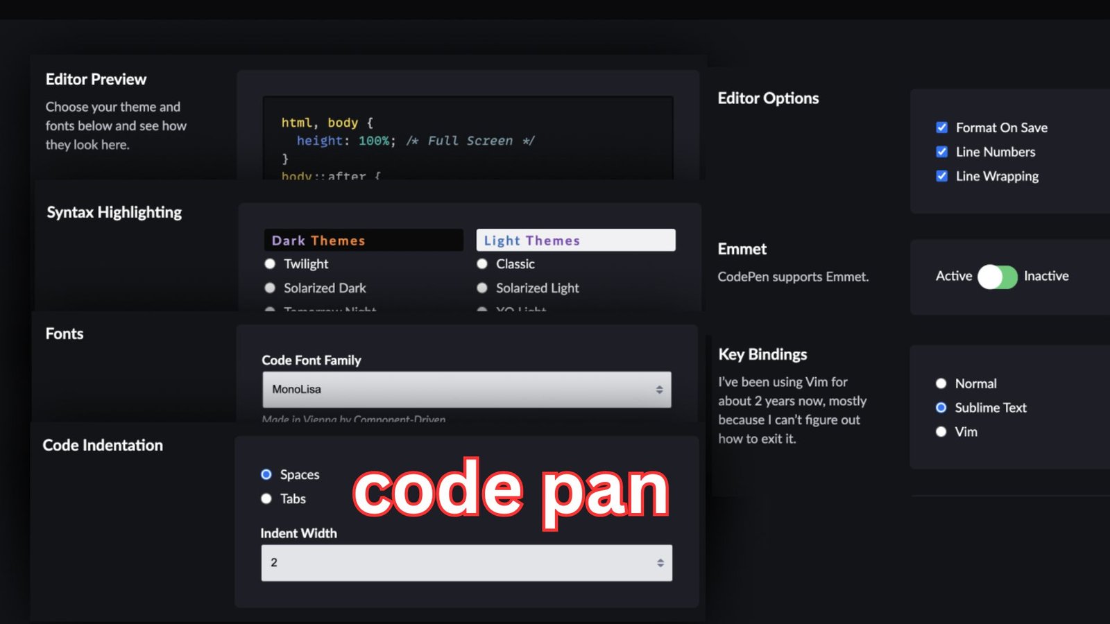Screen dimensions: 1110x624
Task: Select Spaces indentation option
Action: click(x=266, y=474)
